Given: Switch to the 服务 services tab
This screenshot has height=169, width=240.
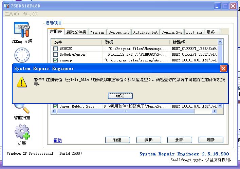Looking at the screenshot, I should 212,32.
